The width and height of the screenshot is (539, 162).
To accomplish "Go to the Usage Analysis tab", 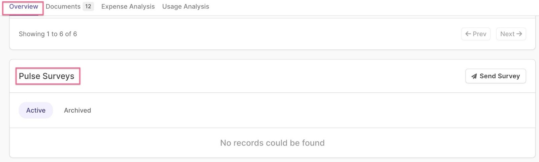I will [186, 6].
